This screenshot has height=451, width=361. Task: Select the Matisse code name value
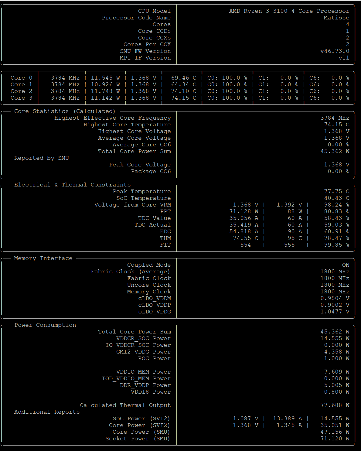click(336, 18)
